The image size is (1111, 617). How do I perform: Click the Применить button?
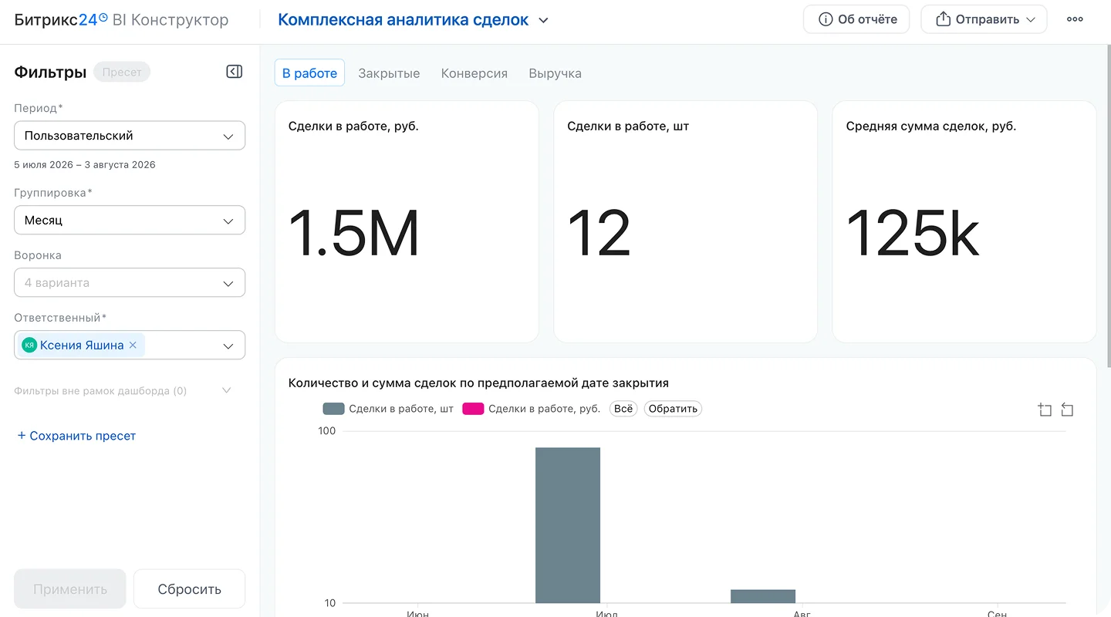[x=70, y=589]
